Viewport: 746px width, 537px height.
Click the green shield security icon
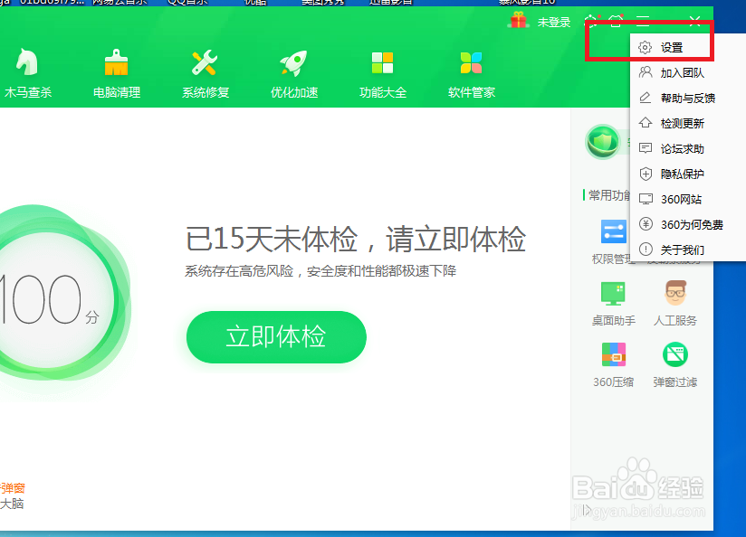[x=603, y=142]
